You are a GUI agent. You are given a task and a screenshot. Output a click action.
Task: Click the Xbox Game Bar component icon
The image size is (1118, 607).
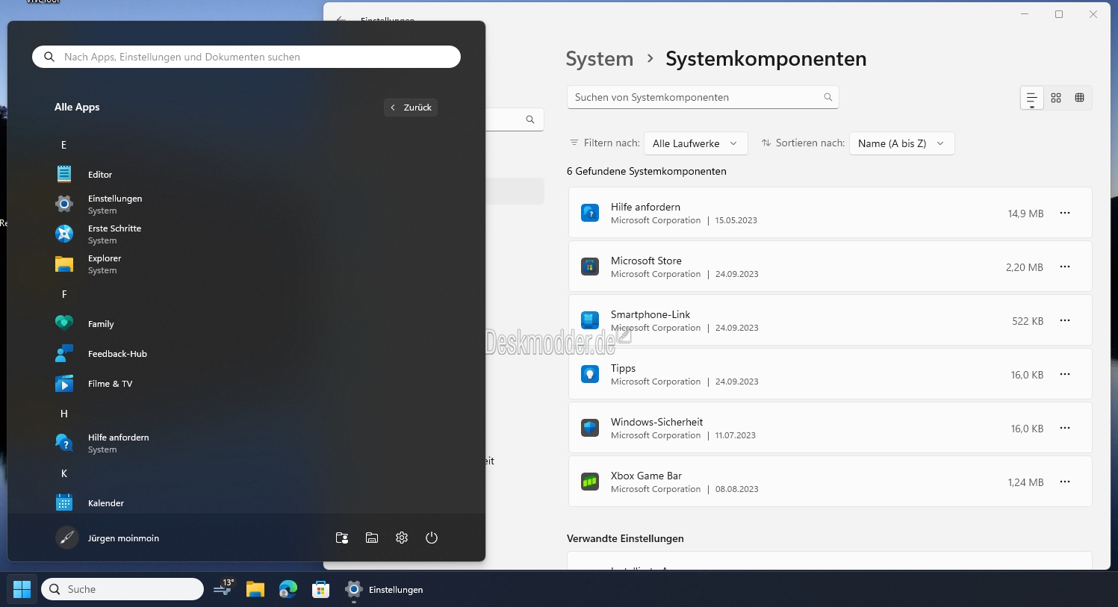(x=590, y=482)
